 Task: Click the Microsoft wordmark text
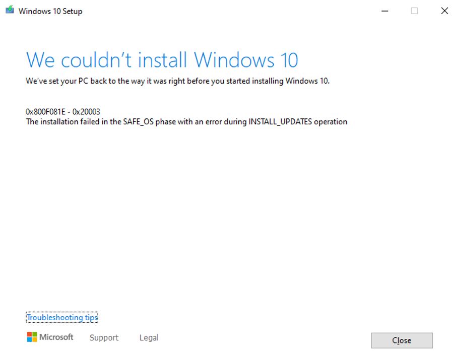[56, 337]
